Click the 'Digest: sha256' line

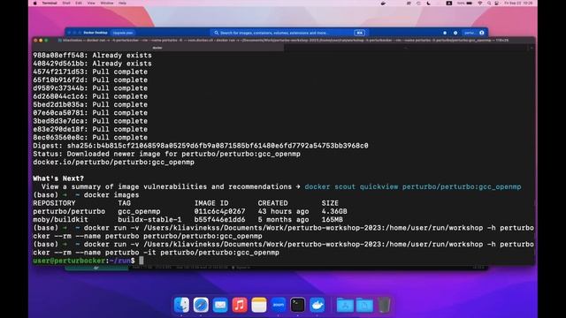pyautogui.click(x=201, y=146)
